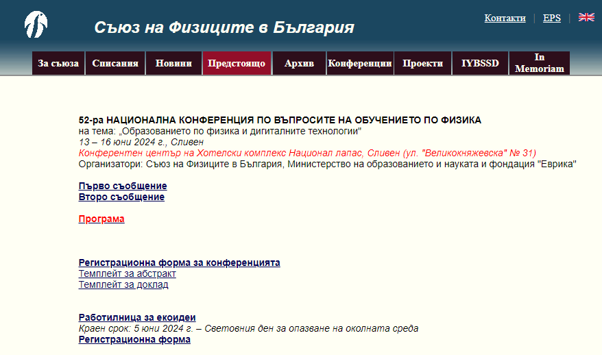Click the Организатори line of text
This screenshot has height=355, width=602.
[328, 164]
